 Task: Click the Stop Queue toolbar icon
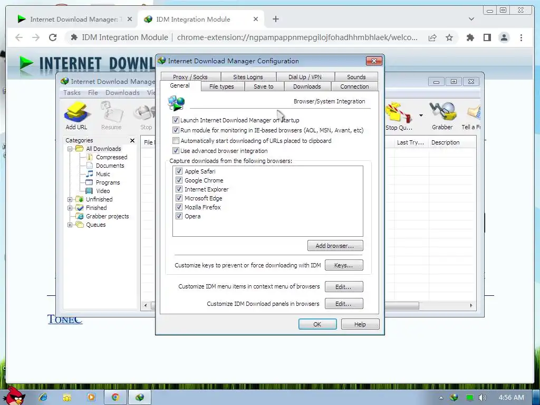point(399,112)
